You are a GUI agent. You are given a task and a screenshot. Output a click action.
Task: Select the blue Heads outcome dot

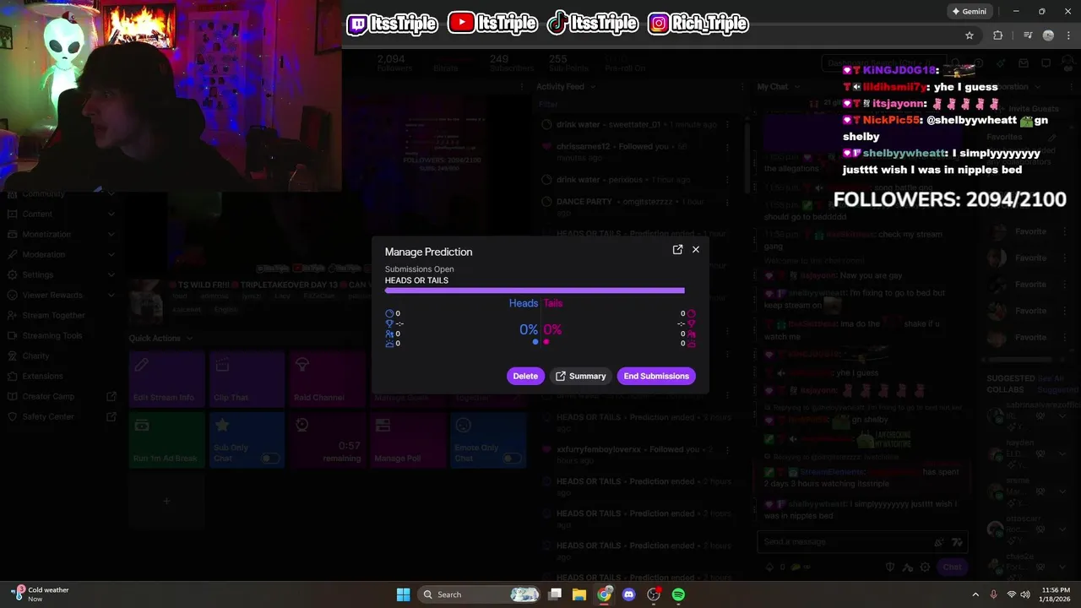tap(535, 342)
